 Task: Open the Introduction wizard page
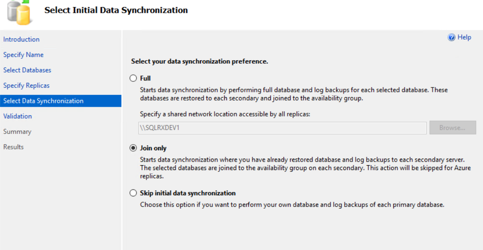tap(21, 39)
